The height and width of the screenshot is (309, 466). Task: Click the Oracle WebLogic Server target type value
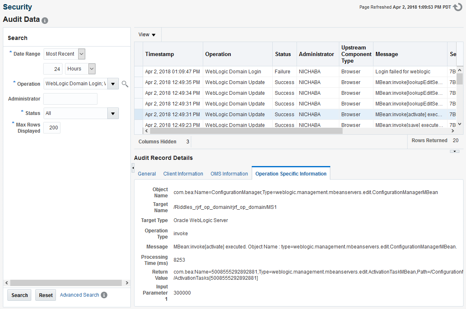point(201,220)
